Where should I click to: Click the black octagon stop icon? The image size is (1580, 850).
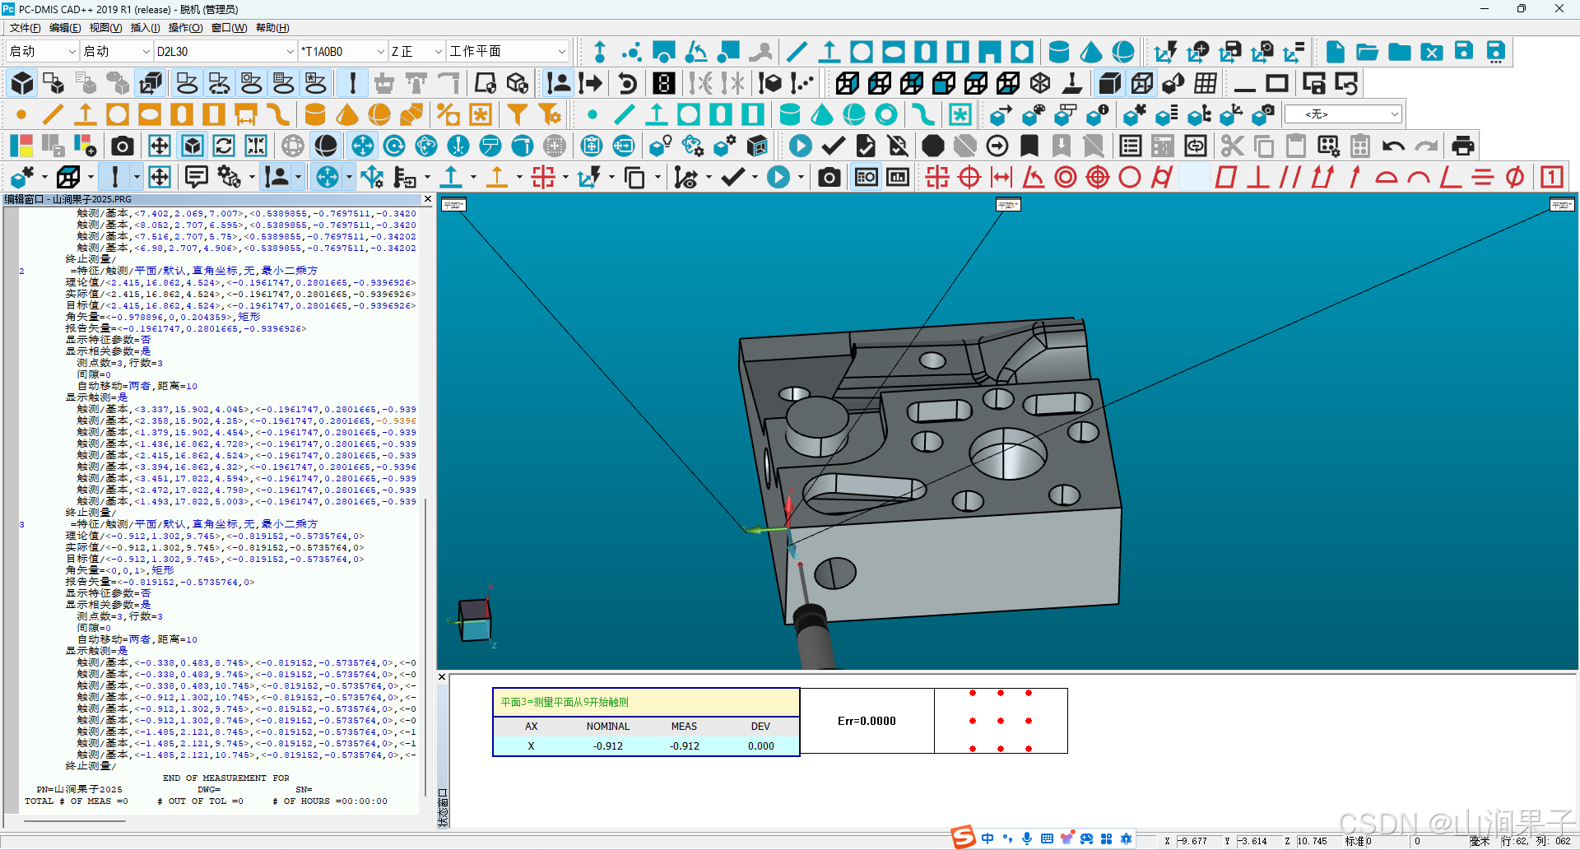pyautogui.click(x=932, y=146)
